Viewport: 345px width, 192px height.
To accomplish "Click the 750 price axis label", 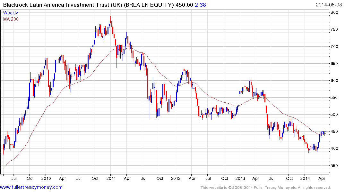I will coord(334,29).
